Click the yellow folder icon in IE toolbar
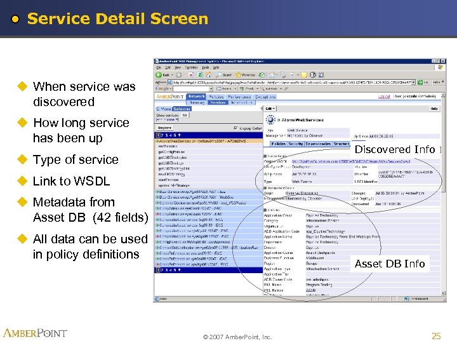This screenshot has height=343, width=457. [304, 75]
